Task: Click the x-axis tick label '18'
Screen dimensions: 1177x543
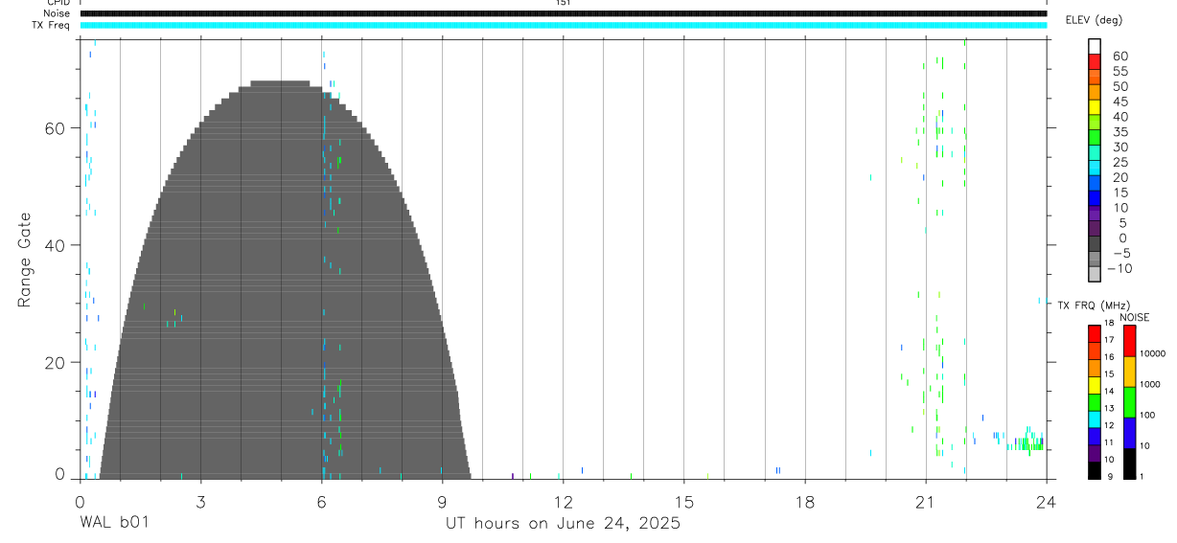Action: pyautogui.click(x=804, y=501)
